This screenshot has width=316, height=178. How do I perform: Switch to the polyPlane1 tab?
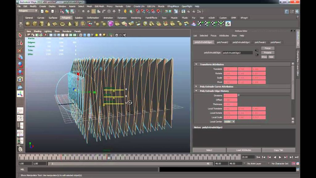(276, 42)
